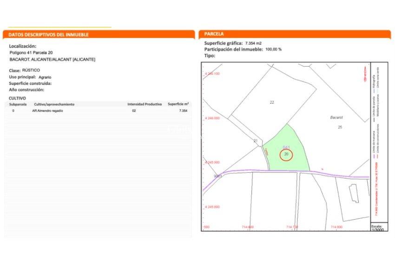Click the Cultivo/aprovechamiento column header

(x=54, y=104)
